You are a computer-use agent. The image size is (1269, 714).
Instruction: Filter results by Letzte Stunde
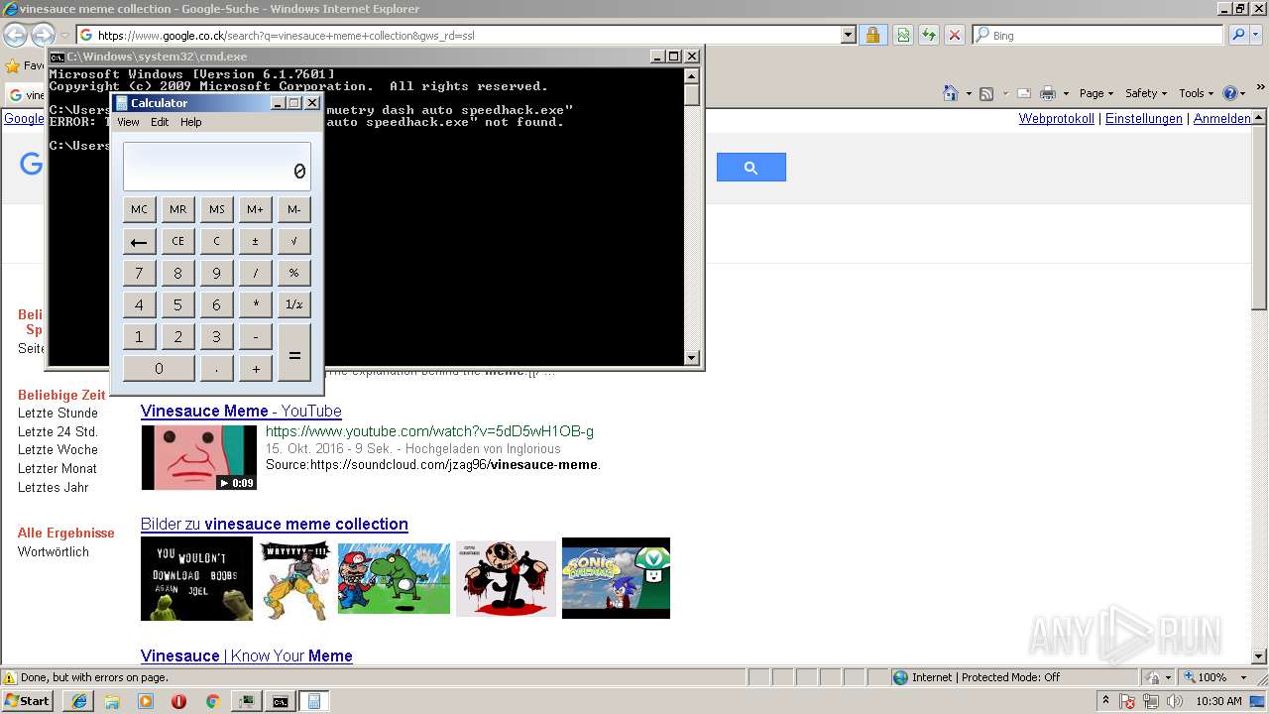click(58, 413)
